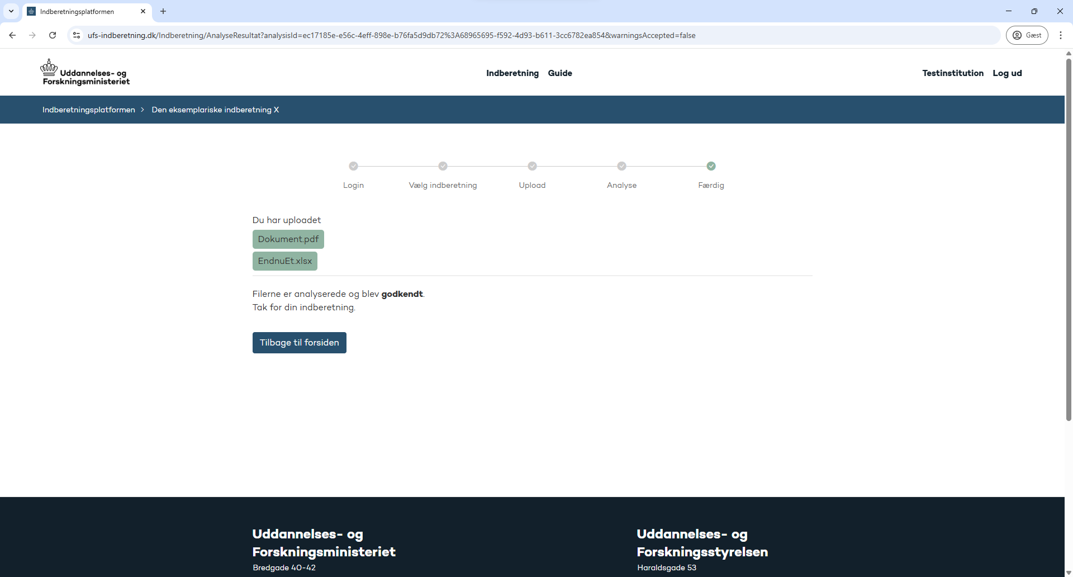Restore down the browser window
Screen dimensions: 1073x577
tap(1034, 11)
